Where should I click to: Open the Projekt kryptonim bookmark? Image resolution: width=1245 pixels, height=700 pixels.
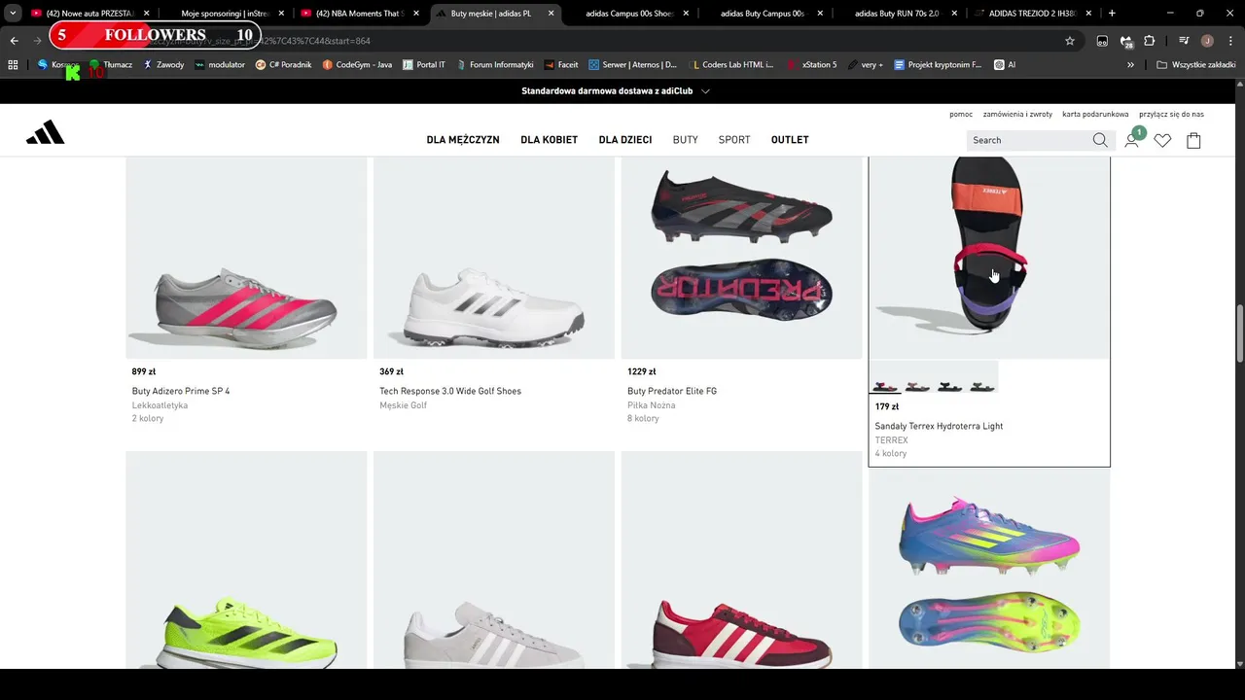click(938, 64)
